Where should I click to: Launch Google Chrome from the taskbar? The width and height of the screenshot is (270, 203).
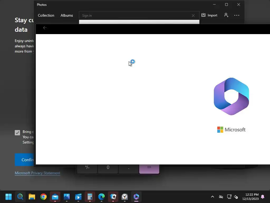point(44,197)
